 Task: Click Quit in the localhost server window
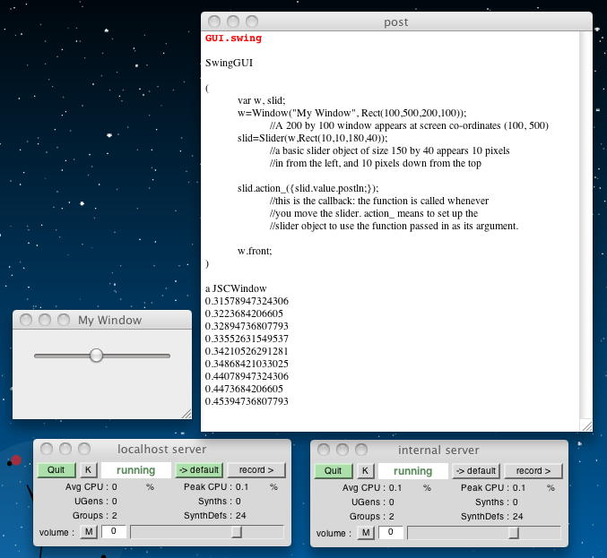click(56, 470)
